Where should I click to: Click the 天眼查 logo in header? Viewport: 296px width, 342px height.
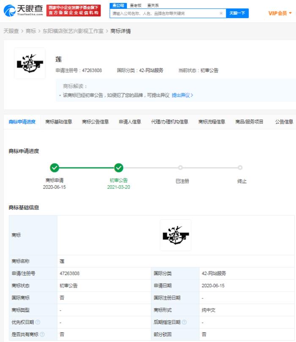click(x=23, y=10)
